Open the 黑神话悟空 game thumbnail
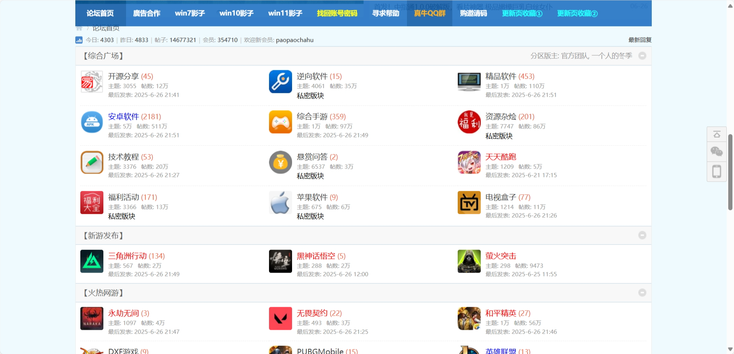This screenshot has width=734, height=354. [280, 261]
